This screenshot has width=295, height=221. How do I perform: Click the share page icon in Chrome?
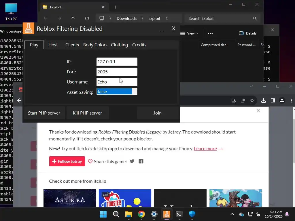(x=243, y=100)
